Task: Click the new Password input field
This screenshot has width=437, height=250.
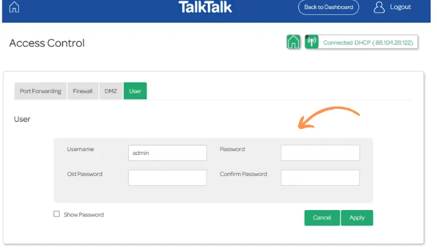Action: (x=320, y=152)
